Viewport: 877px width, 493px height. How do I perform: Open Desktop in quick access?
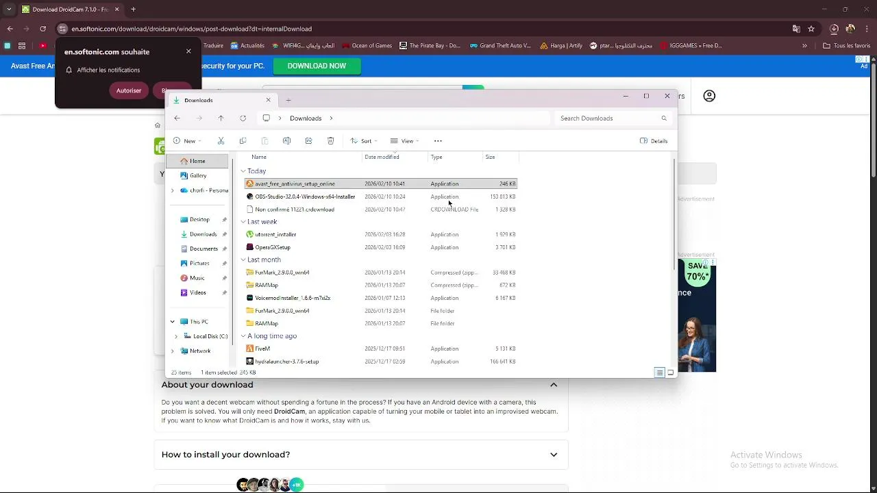199,220
